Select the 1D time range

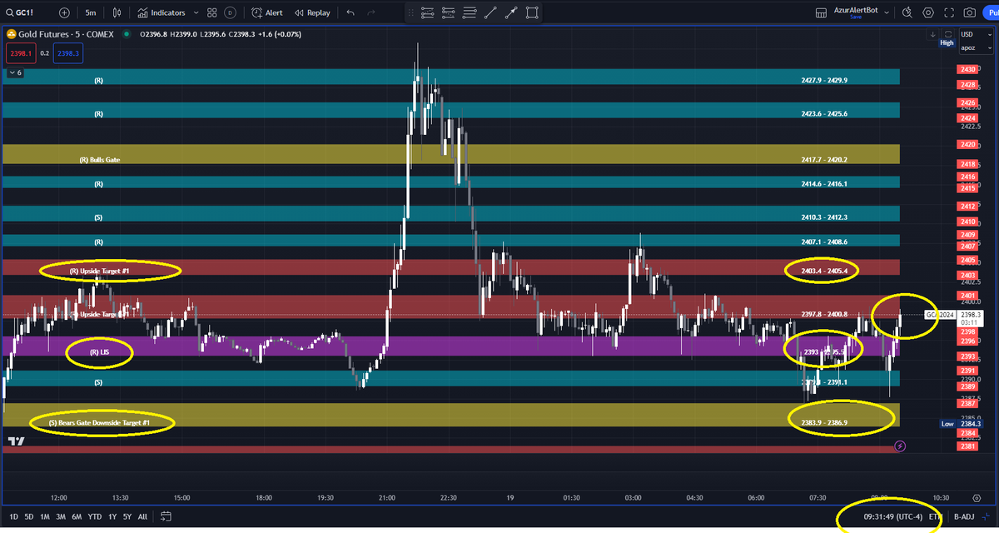(x=14, y=516)
